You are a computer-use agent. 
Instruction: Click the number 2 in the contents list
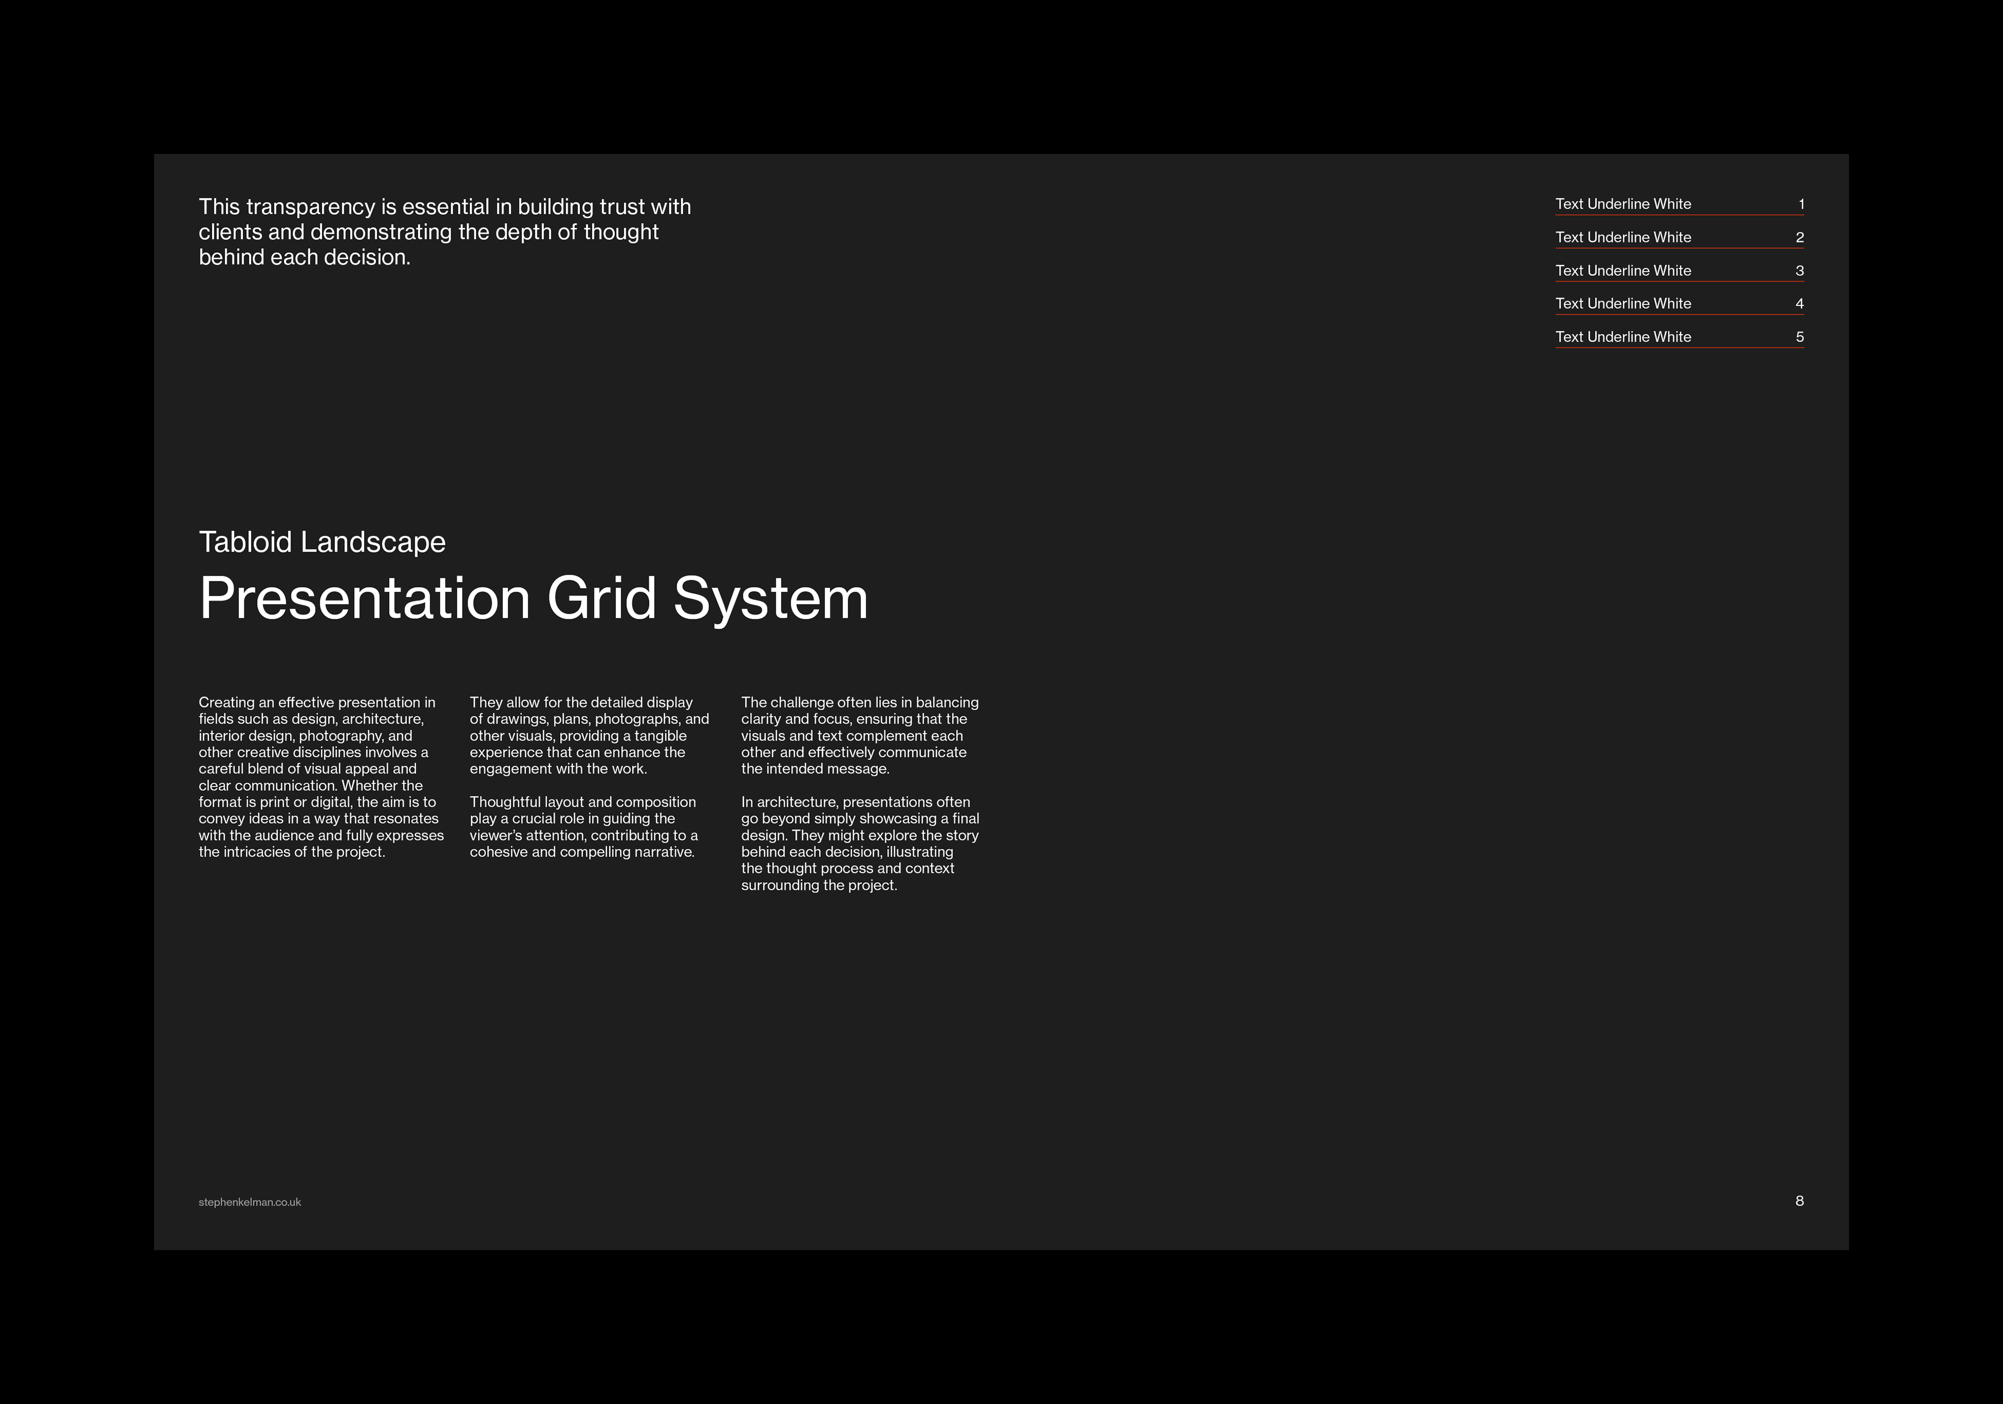coord(1799,237)
